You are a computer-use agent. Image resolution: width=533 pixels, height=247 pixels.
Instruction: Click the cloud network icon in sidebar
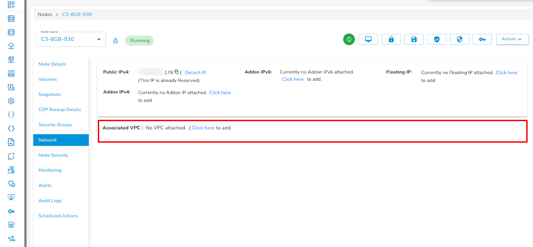click(x=11, y=46)
